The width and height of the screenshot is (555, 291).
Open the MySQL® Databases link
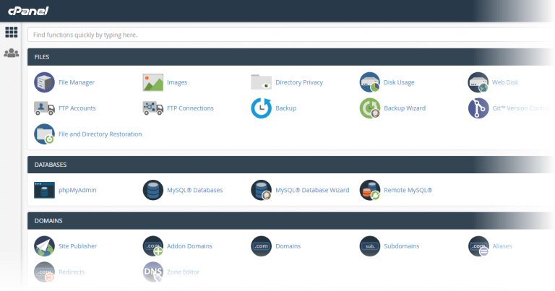point(195,190)
